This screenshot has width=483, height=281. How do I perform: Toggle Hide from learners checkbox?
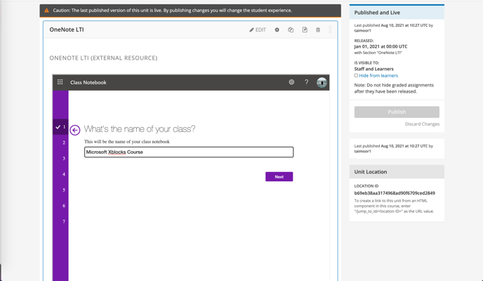pyautogui.click(x=356, y=75)
